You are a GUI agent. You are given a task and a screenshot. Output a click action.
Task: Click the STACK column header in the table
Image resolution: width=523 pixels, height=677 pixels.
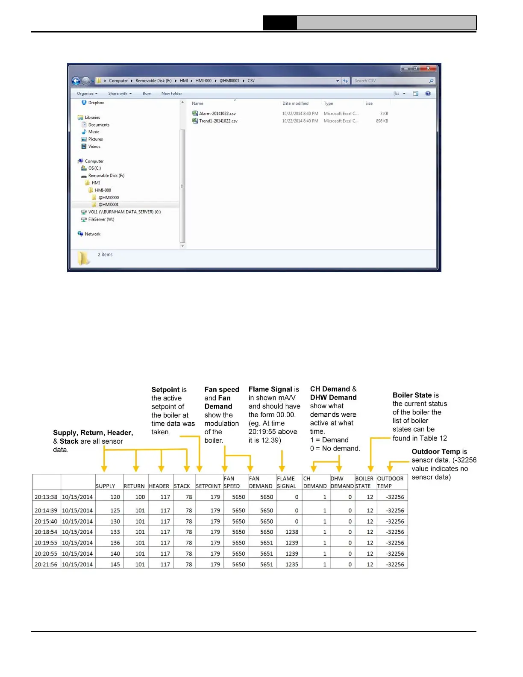182,486
